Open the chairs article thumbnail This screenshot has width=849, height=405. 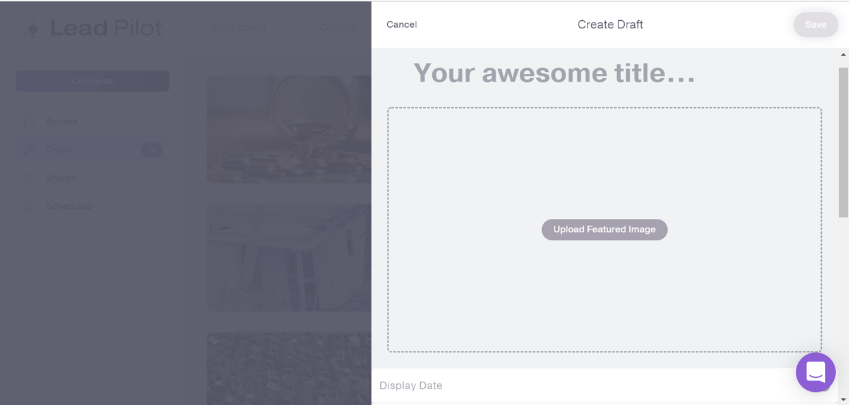(x=289, y=257)
